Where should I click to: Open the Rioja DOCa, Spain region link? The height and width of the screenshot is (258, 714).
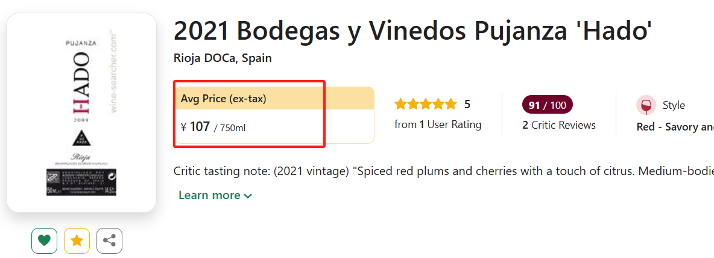click(x=223, y=58)
